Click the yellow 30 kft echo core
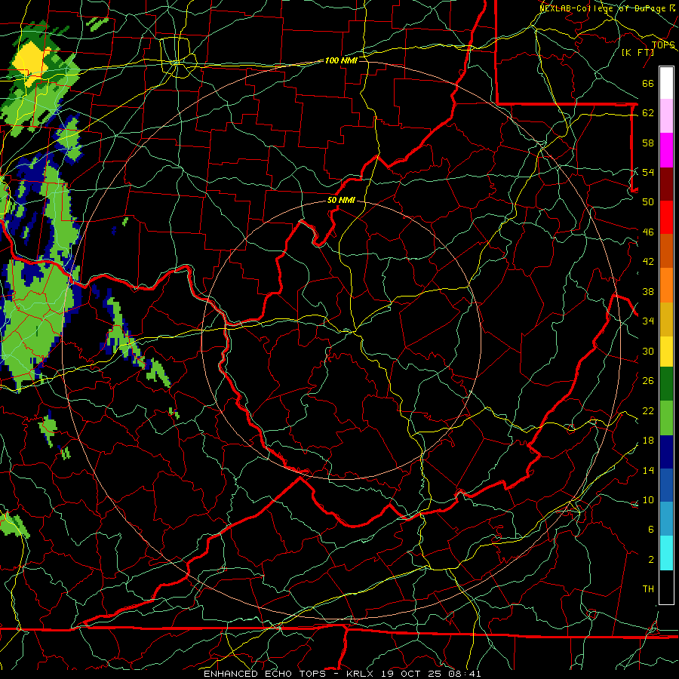679x679 pixels. click(x=30, y=62)
